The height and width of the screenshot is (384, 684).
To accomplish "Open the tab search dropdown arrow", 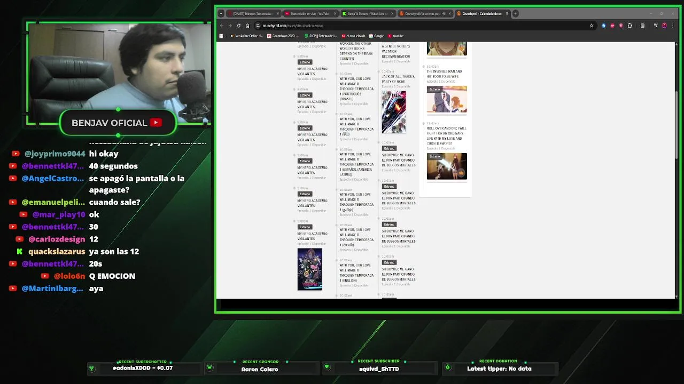I will [x=221, y=13].
